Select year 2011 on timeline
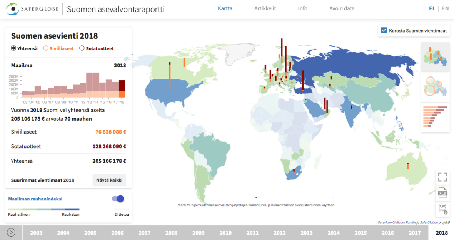This screenshot has height=240, width=454. [252, 233]
